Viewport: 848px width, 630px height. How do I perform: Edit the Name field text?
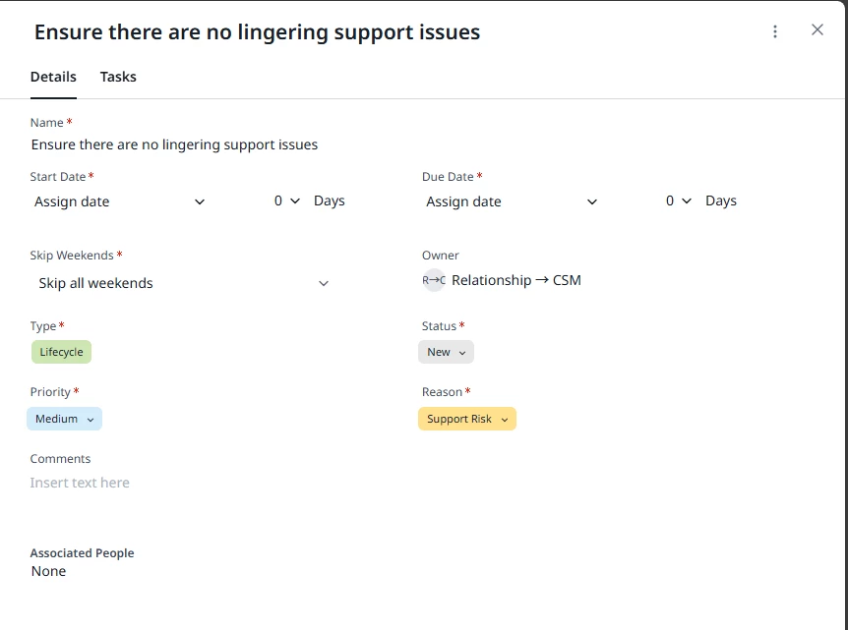coord(174,144)
